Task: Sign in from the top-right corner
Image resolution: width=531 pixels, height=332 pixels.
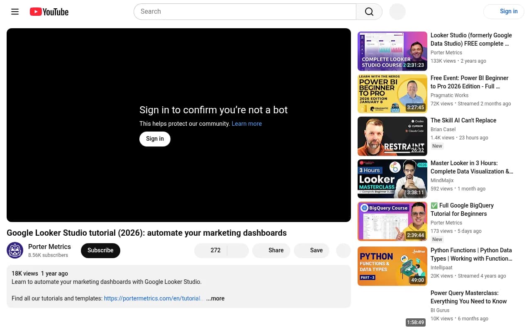Action: 509,11
